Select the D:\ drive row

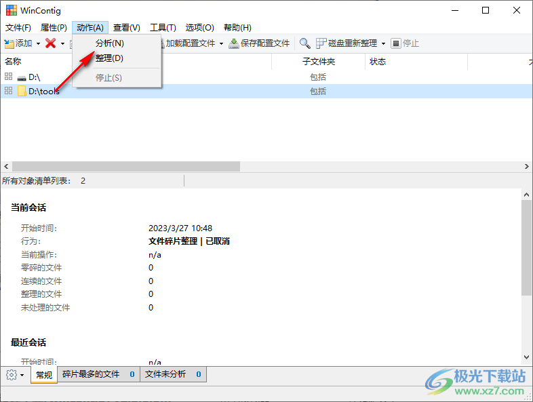pyautogui.click(x=266, y=77)
